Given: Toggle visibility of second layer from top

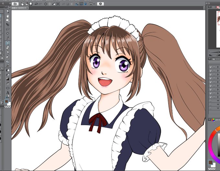Looking at the screenshot, I should click(210, 71).
